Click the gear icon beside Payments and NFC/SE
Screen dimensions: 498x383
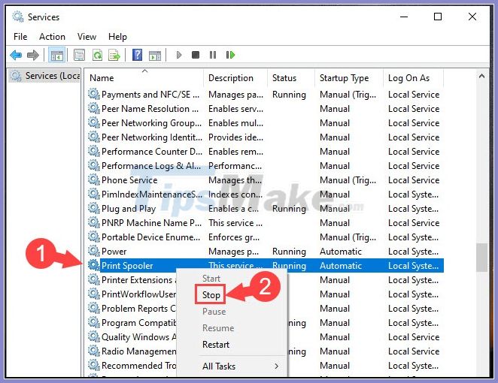[94, 94]
